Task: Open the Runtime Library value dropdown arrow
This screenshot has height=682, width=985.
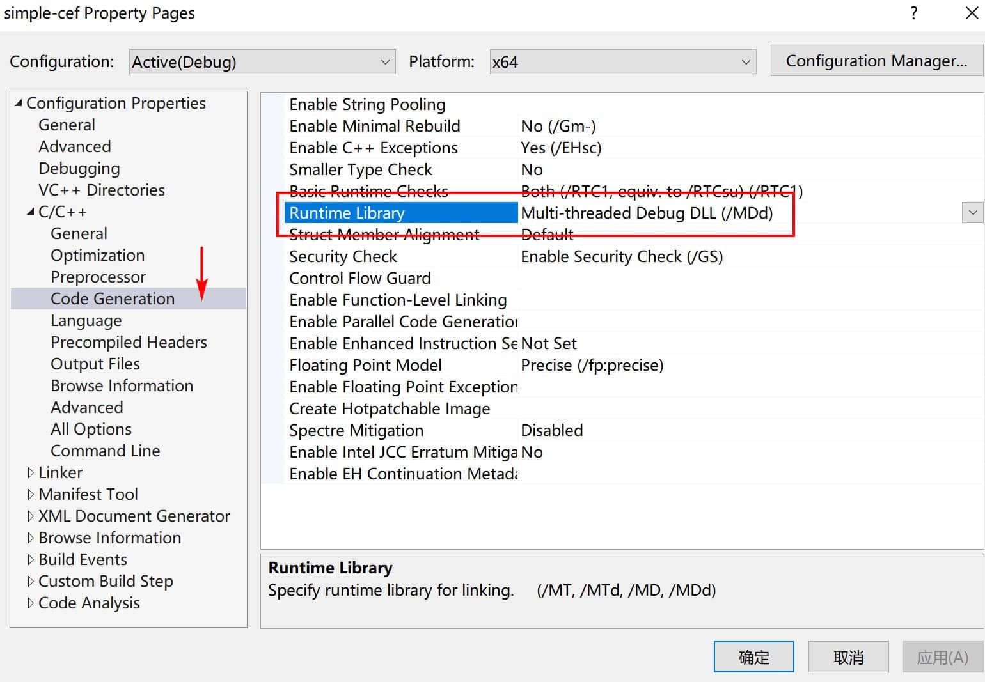Action: tap(972, 213)
